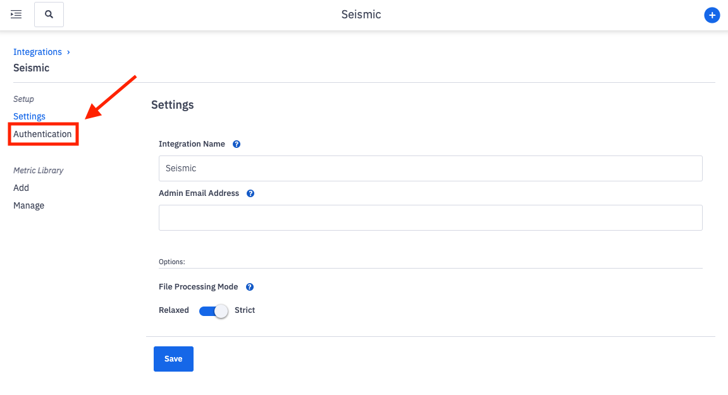
Task: Click the blue plus add button
Action: pyautogui.click(x=712, y=15)
